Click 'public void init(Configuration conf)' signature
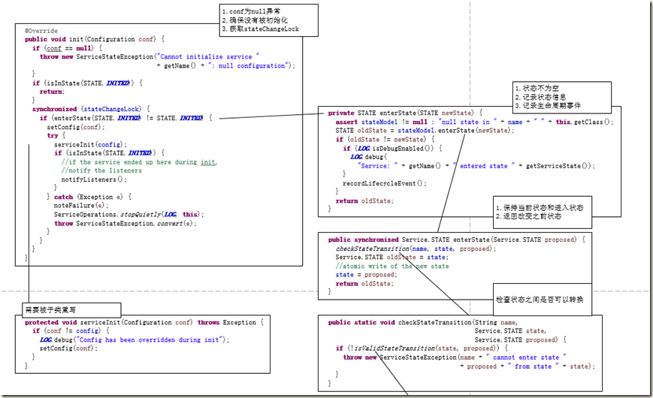The image size is (653, 398). pos(94,39)
